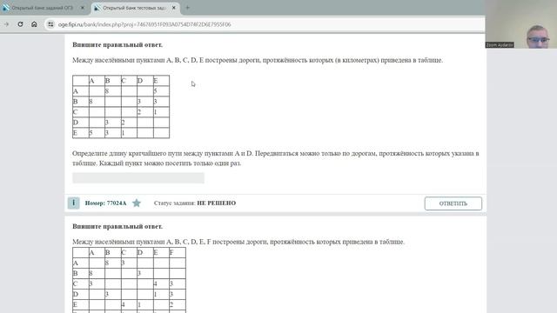The image size is (557, 313).
Task: Click the address bar URL oge.fipi.ru
Action: pyautogui.click(x=144, y=24)
